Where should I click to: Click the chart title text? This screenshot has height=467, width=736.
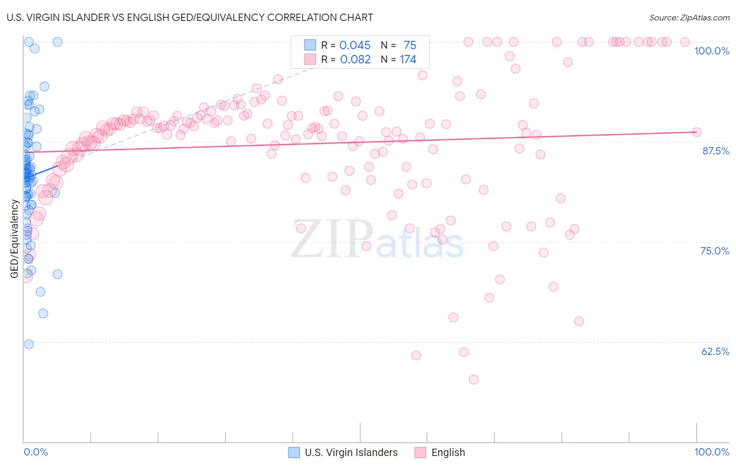click(190, 17)
